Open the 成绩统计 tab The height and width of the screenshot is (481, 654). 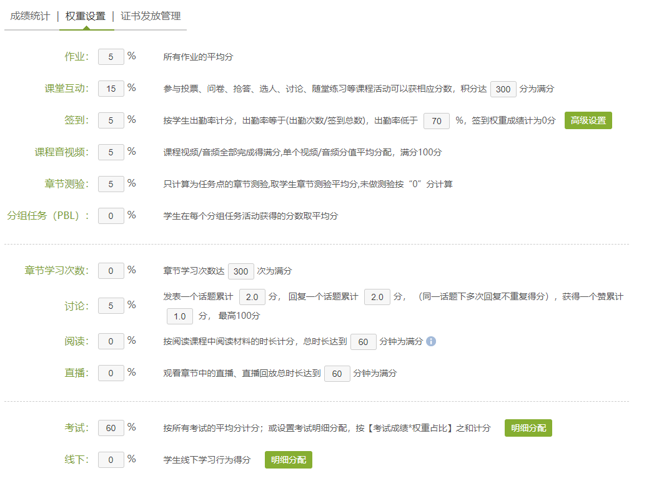point(30,16)
